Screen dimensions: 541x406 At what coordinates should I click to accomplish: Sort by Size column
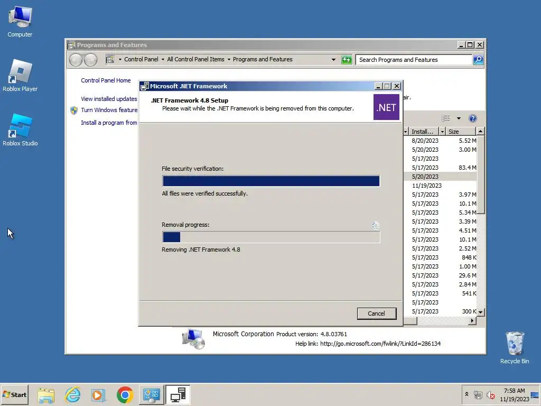pyautogui.click(x=461, y=132)
